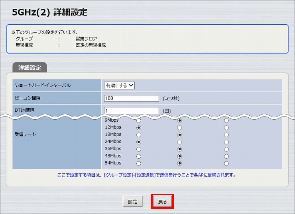Select first radio option for 24Mbps
The height and width of the screenshot is (214, 295).
139,142
